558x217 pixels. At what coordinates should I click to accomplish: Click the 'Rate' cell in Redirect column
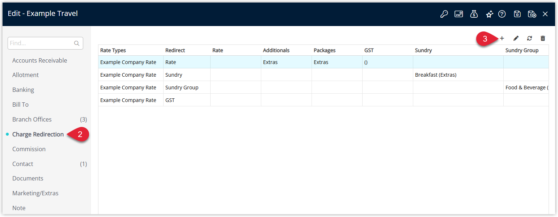187,62
